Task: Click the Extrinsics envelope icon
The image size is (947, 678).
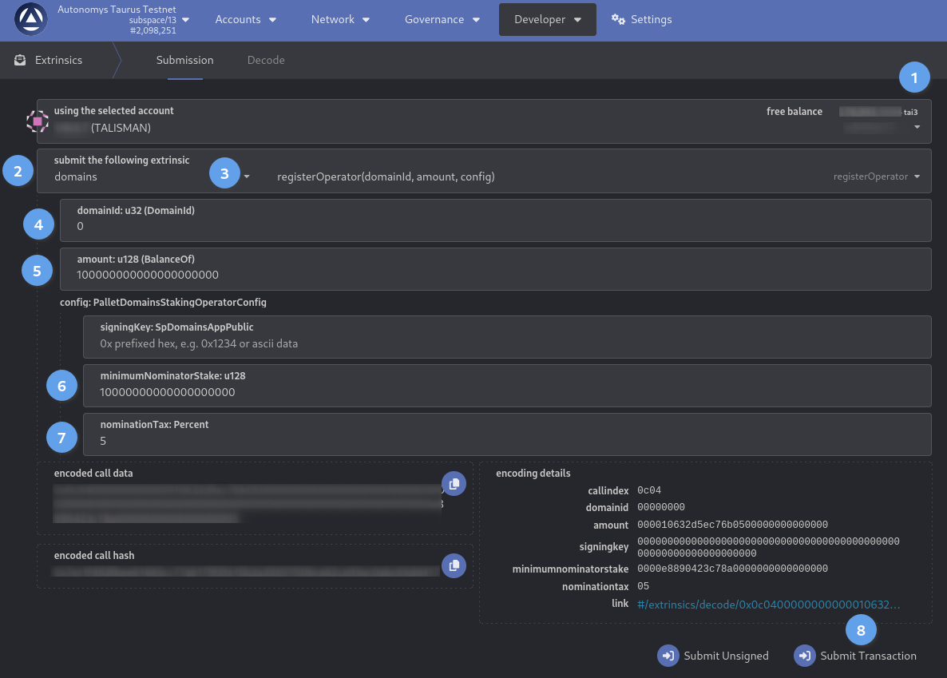Action: coord(21,60)
